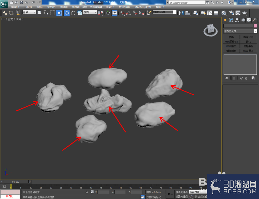Click the Align tool icon

click(188, 13)
